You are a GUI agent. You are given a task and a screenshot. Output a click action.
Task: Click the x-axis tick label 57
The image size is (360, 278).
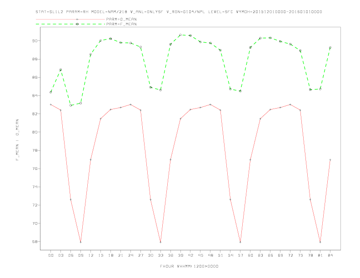(x=240, y=255)
